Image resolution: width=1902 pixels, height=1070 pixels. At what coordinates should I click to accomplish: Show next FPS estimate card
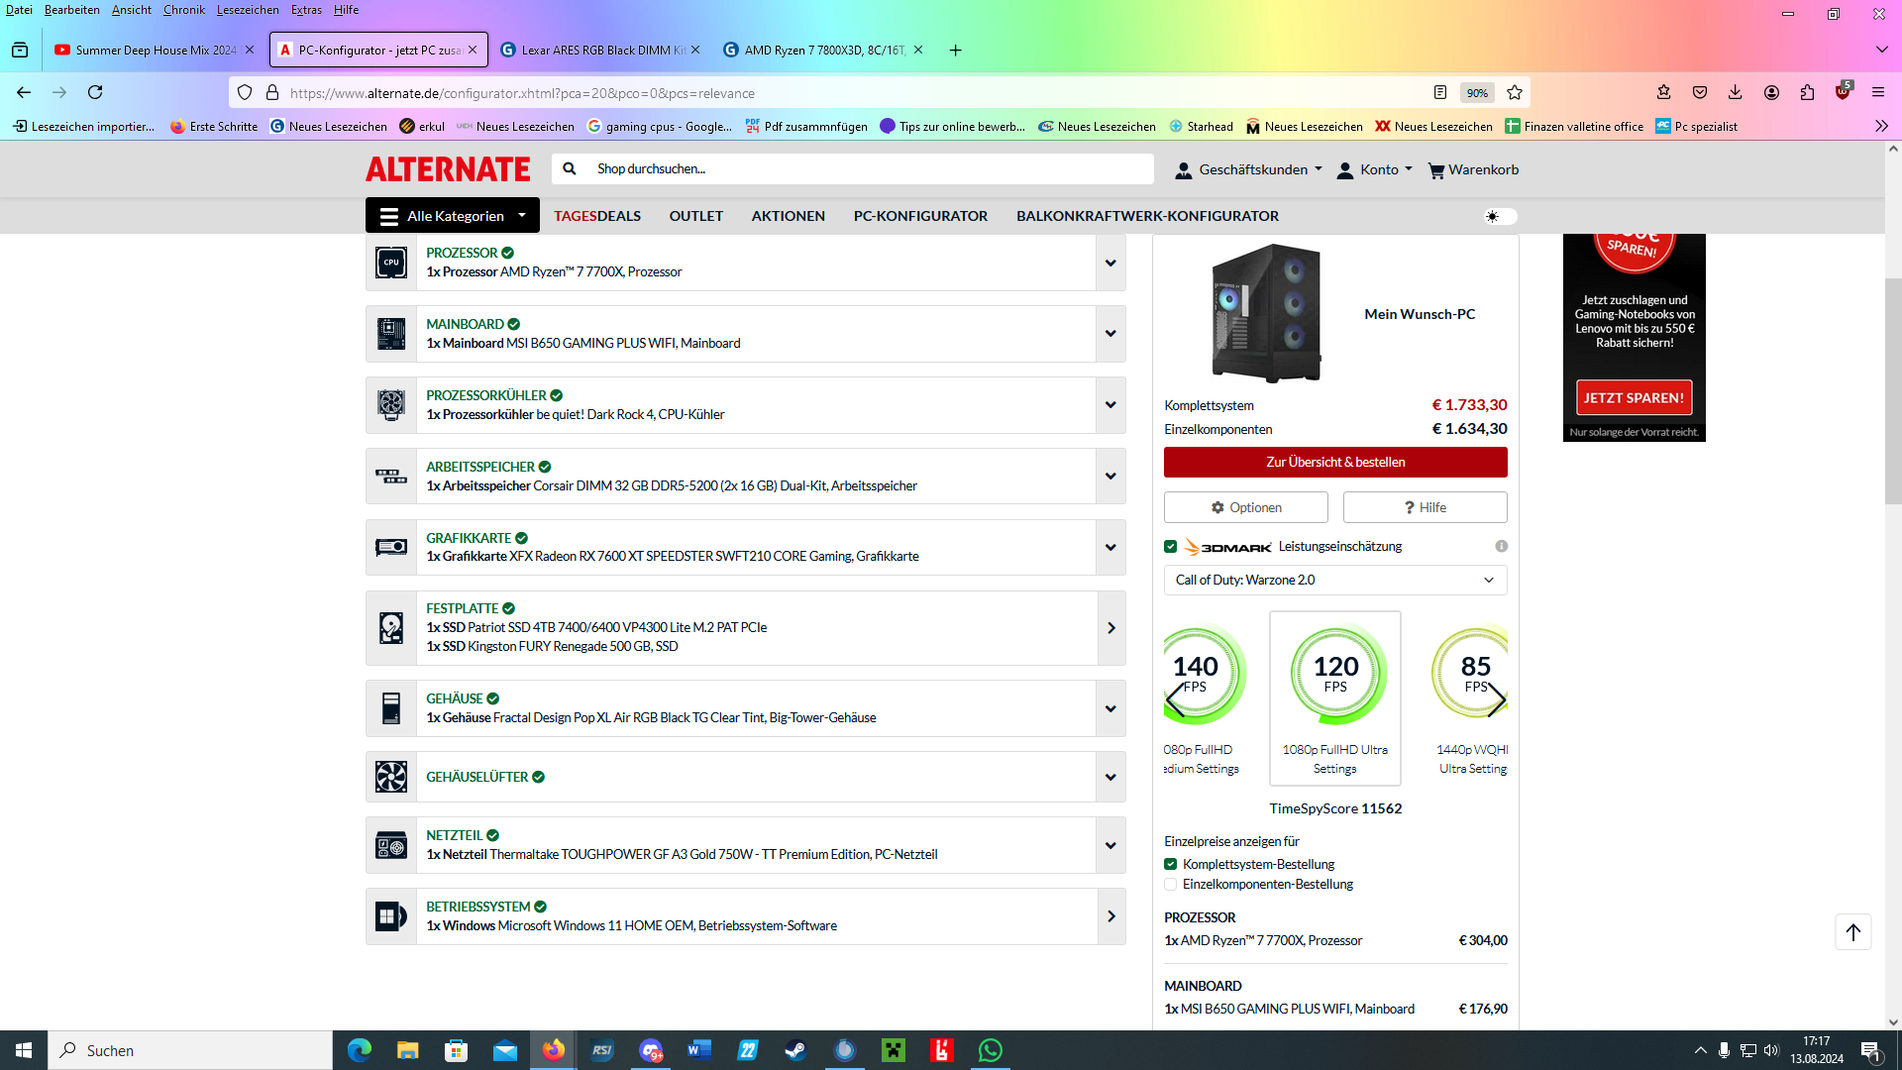[1496, 700]
